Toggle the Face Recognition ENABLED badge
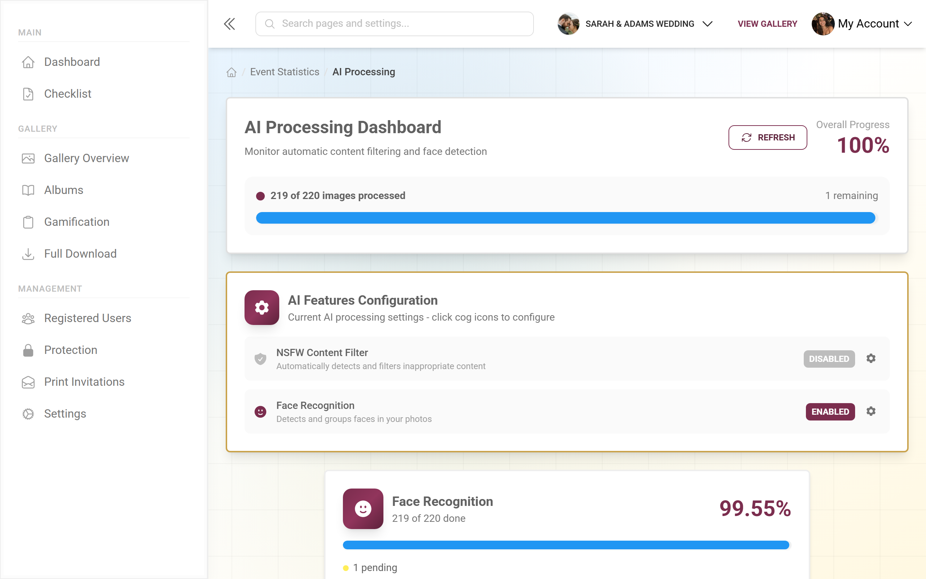Image resolution: width=926 pixels, height=579 pixels. (x=830, y=412)
